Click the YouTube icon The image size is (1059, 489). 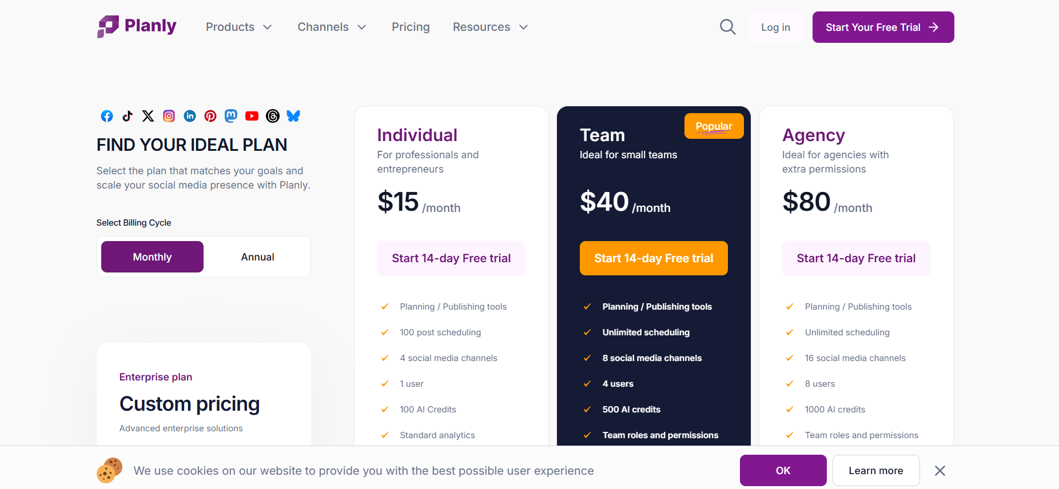(252, 116)
